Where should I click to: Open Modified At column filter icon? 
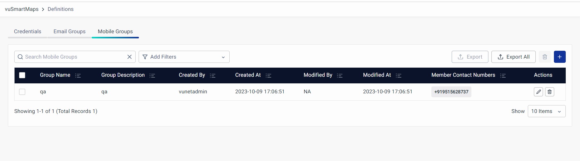[399, 76]
